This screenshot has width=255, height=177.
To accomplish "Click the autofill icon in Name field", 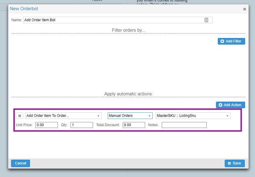I will (206, 20).
